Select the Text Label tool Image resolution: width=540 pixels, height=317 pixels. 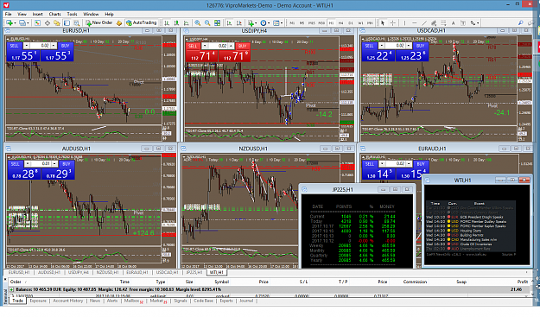click(x=463, y=22)
